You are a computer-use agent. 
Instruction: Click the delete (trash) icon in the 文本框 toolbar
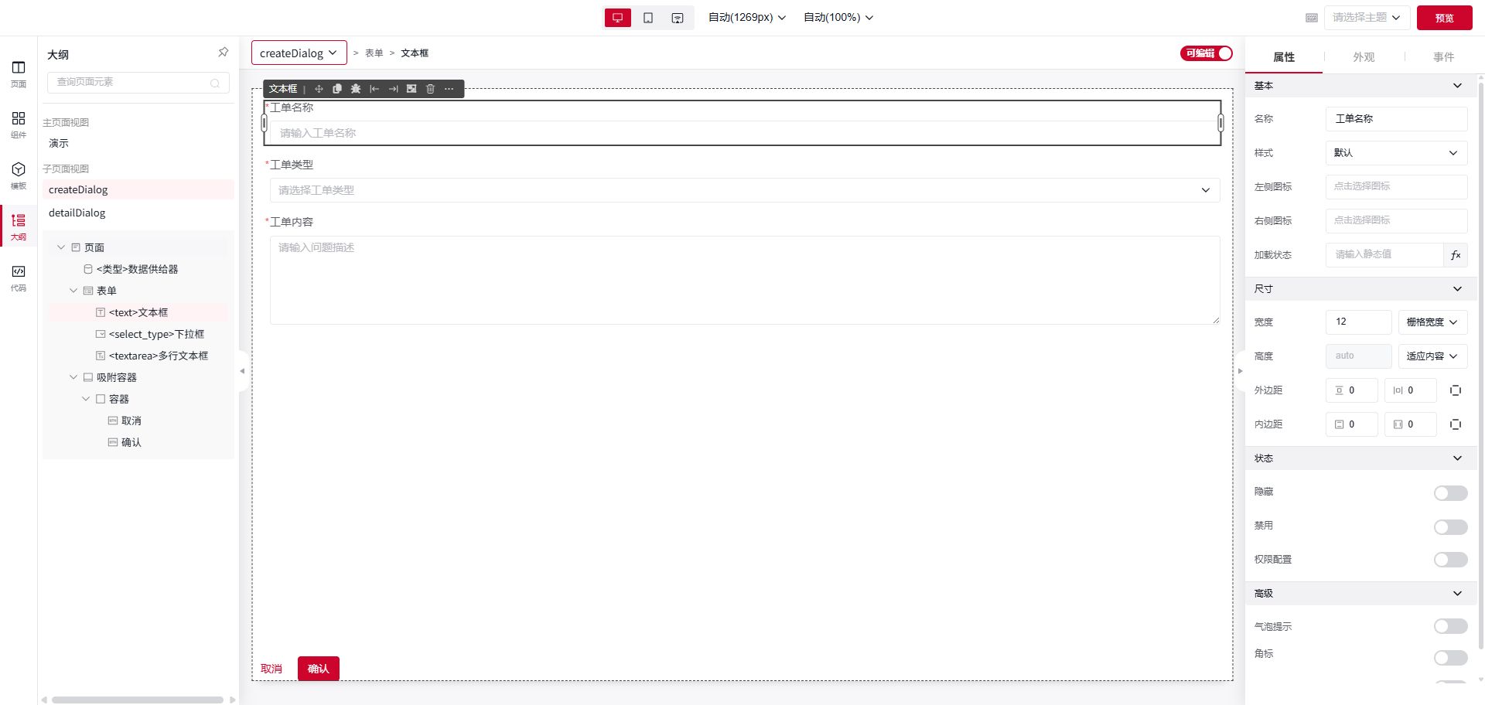tap(431, 89)
